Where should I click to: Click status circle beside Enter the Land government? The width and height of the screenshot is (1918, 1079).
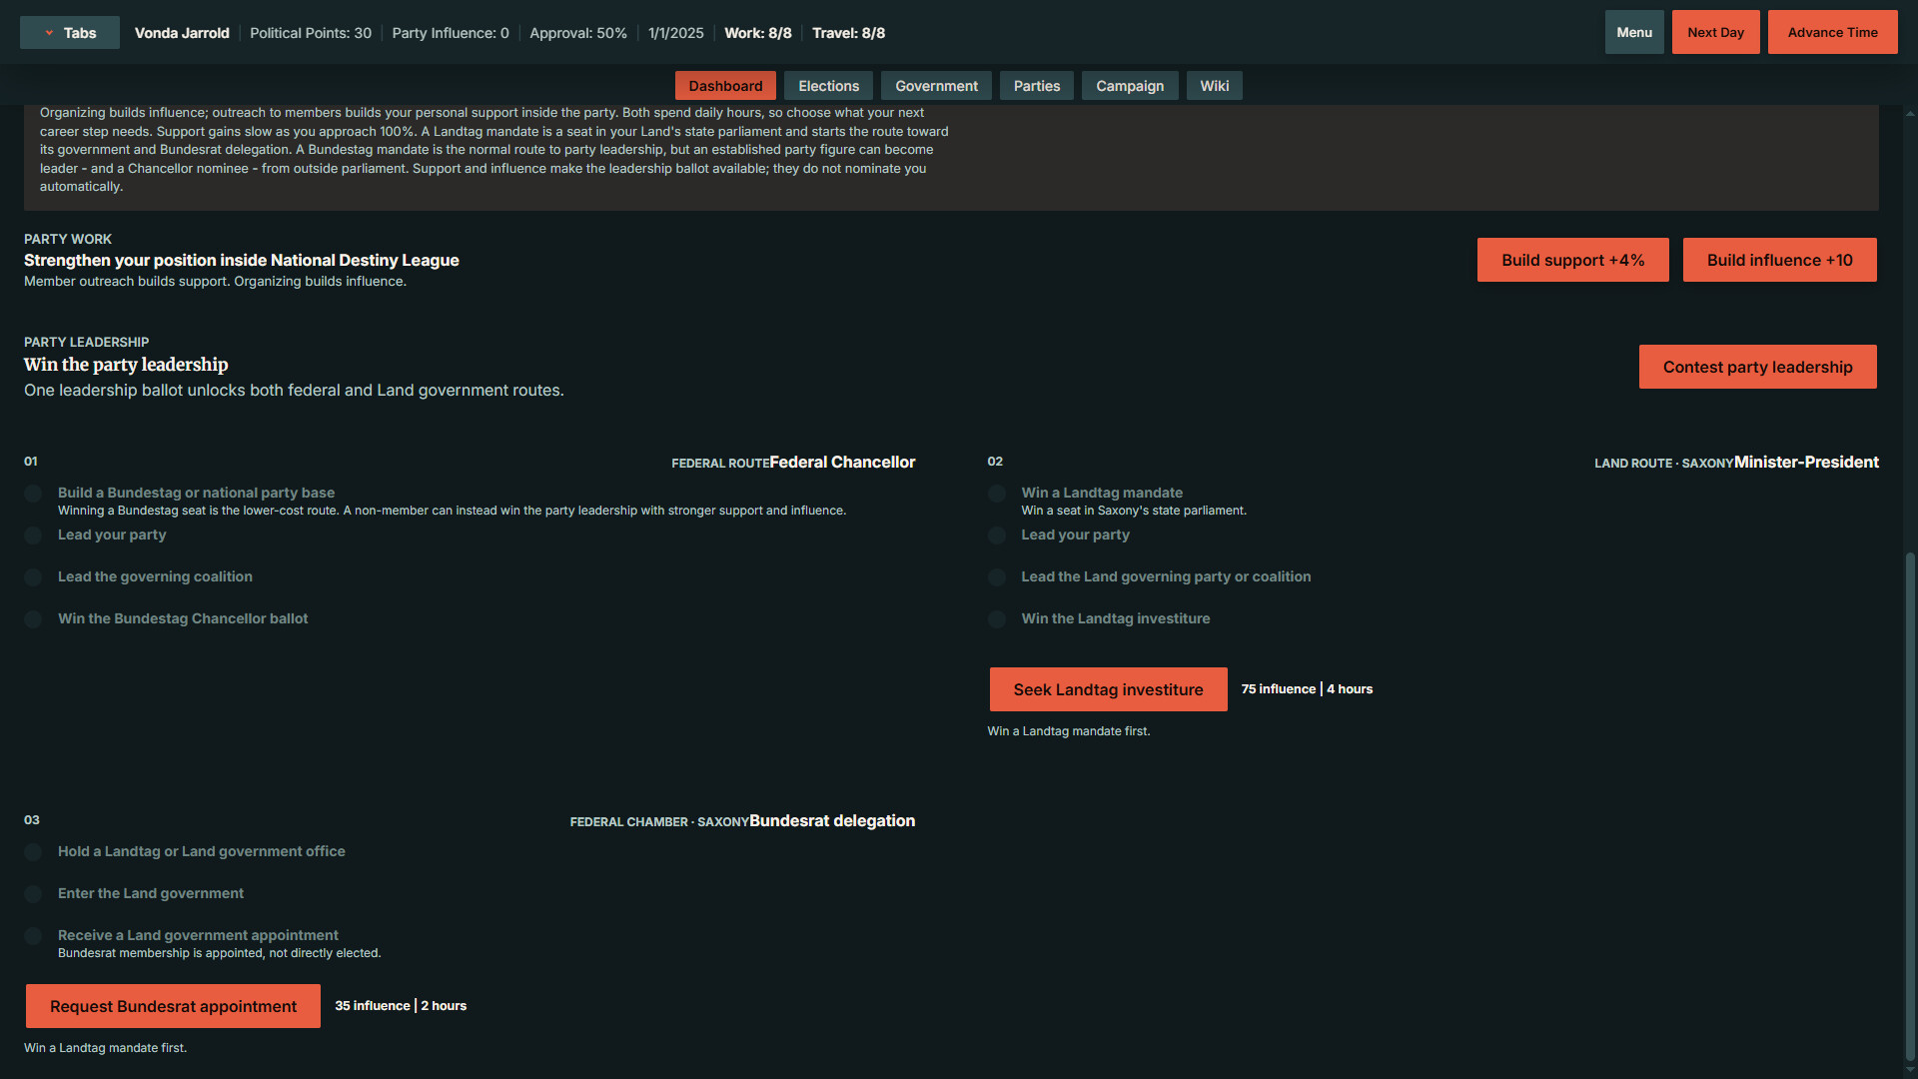pyautogui.click(x=33, y=894)
